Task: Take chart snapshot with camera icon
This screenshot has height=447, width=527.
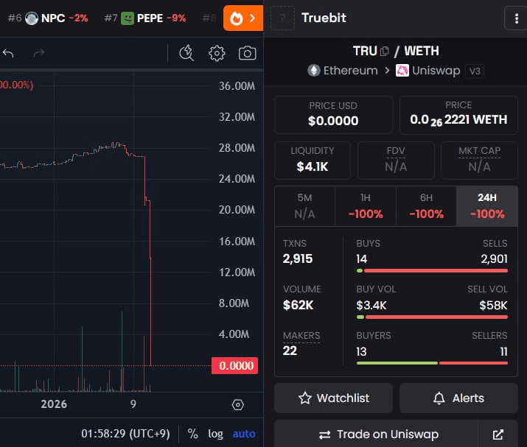Action: pos(248,53)
